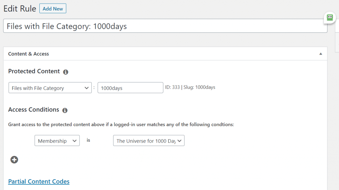The height and width of the screenshot is (190, 339).
Task: Click the "is" operator label
Action: coord(88,140)
